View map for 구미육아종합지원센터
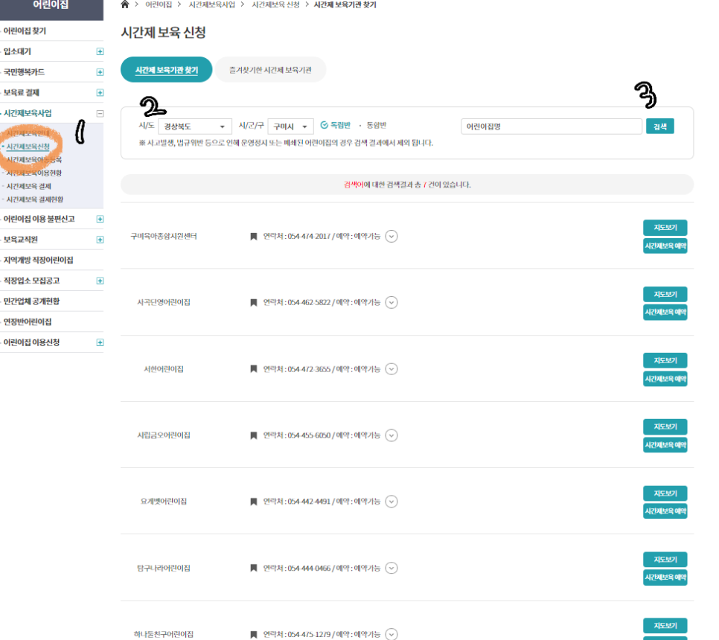This screenshot has height=640, width=719. tap(665, 228)
